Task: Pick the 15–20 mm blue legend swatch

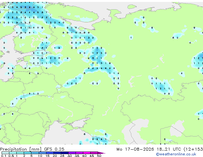Action: coord(50,153)
